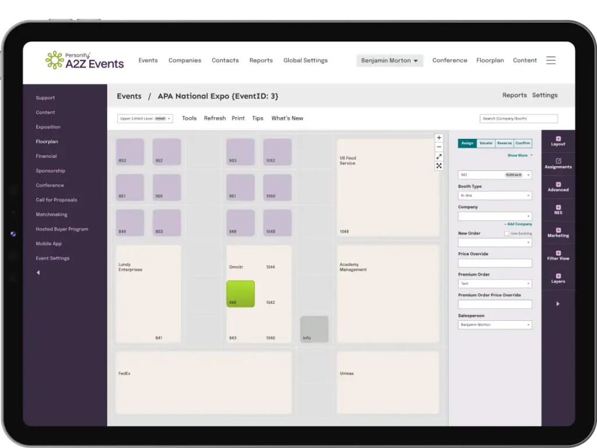This screenshot has height=448, width=597.
Task: Open the Booth Type dropdown
Action: (494, 195)
